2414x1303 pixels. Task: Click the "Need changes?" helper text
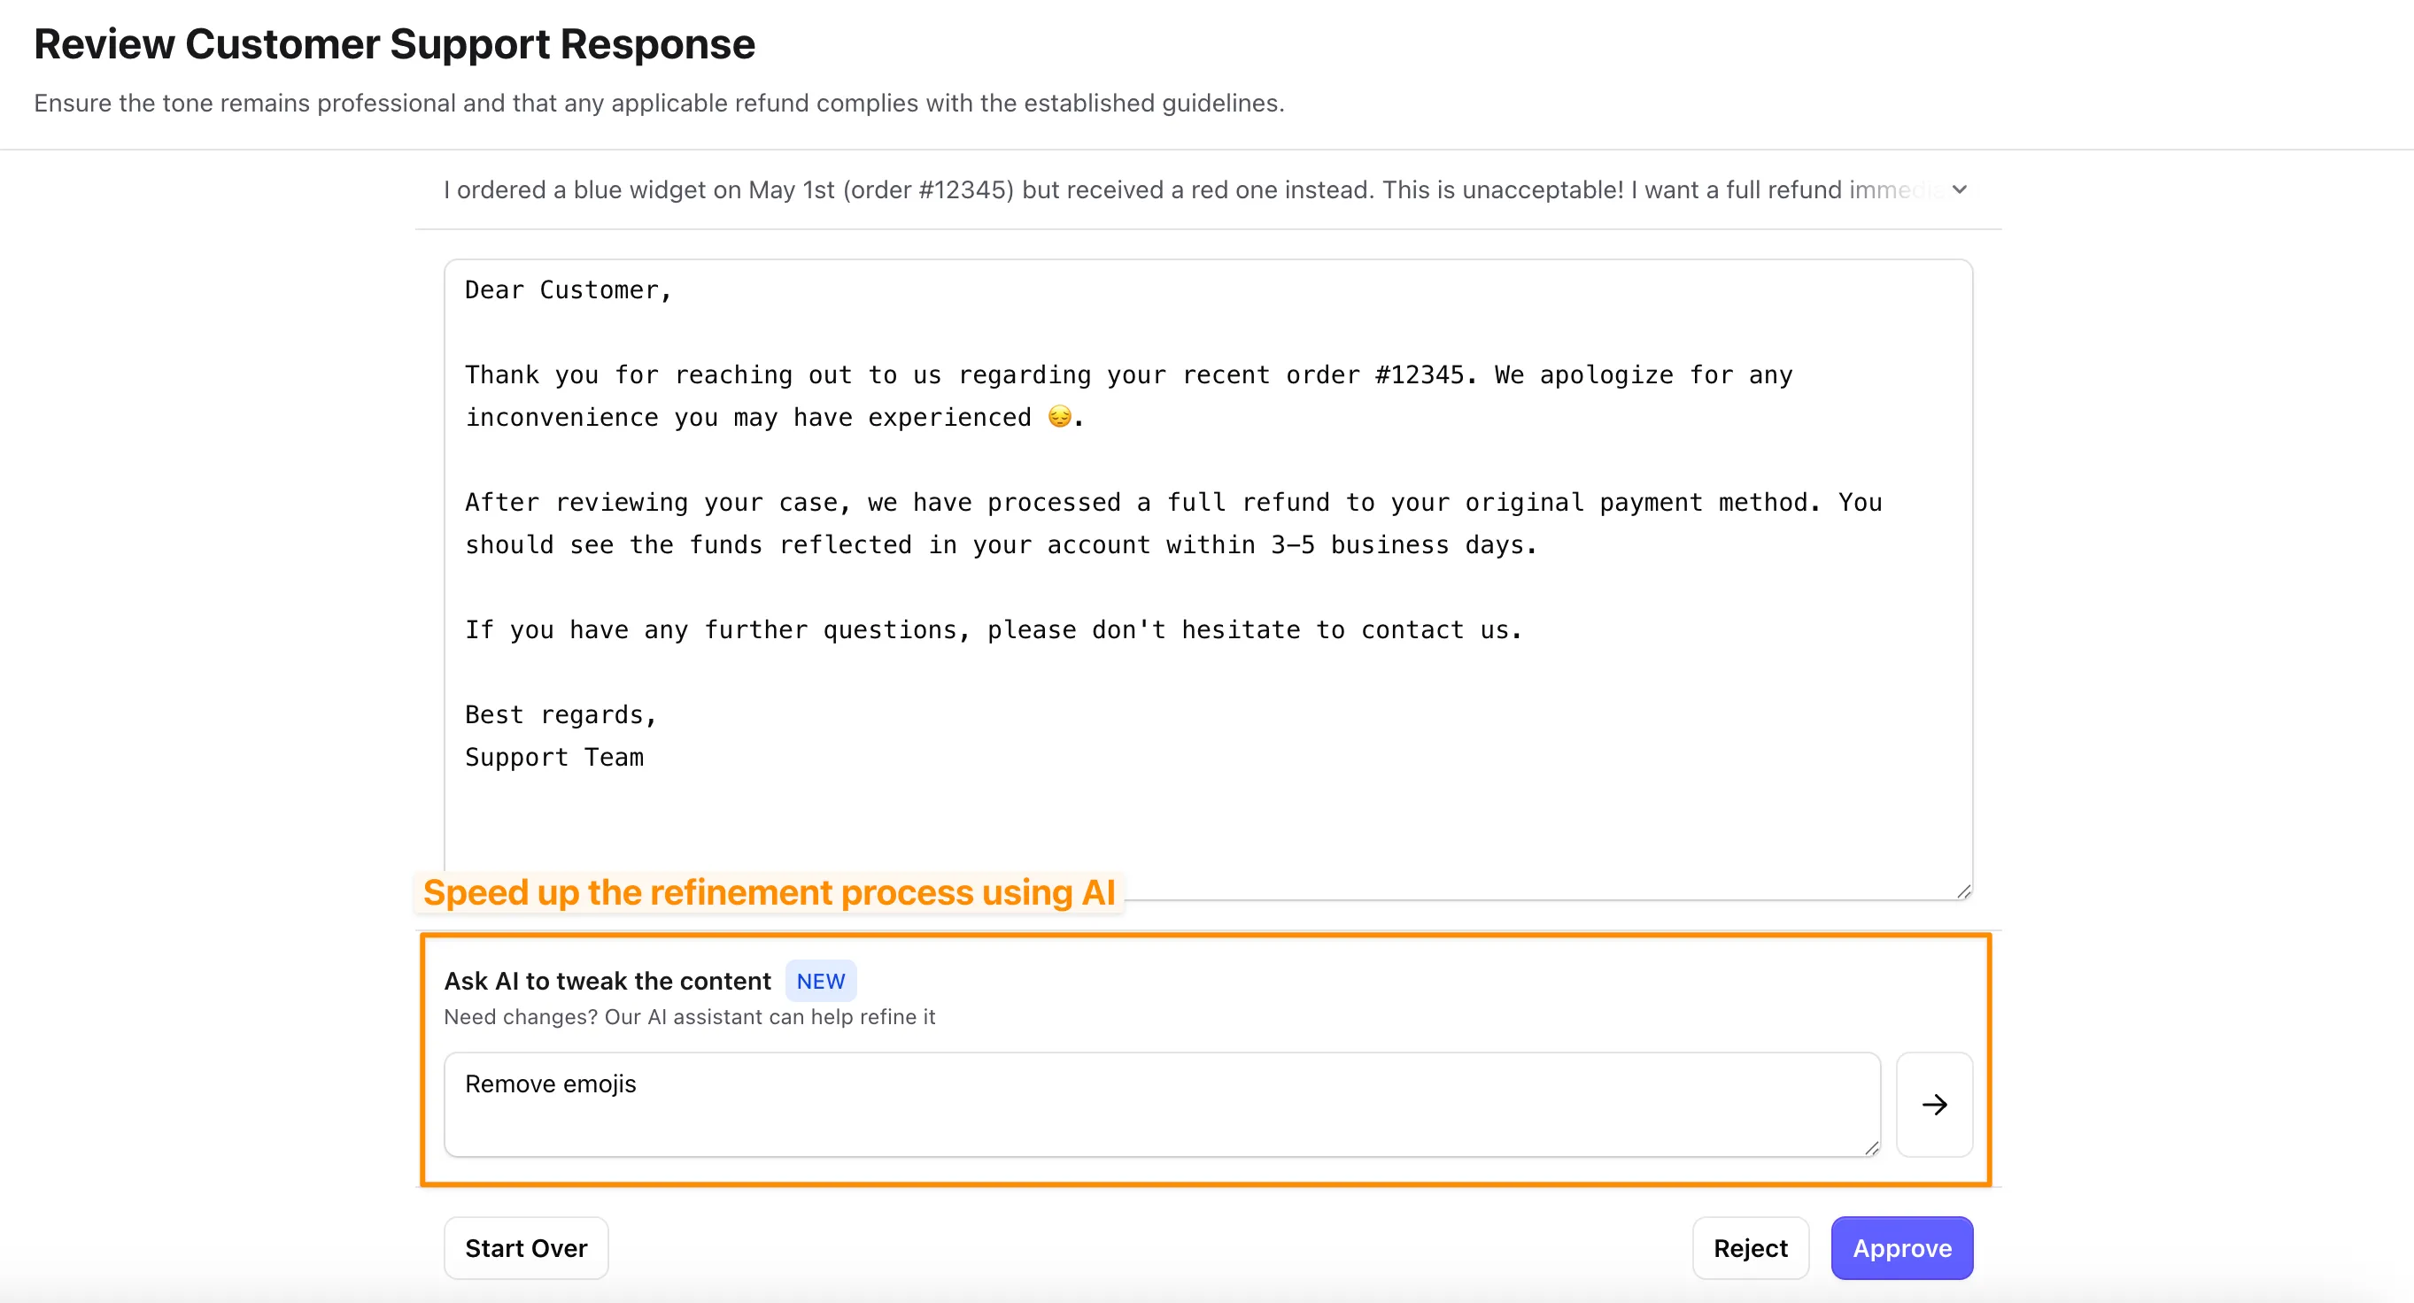(689, 1016)
